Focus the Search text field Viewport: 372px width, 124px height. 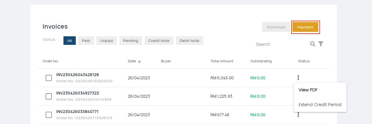coord(279,44)
